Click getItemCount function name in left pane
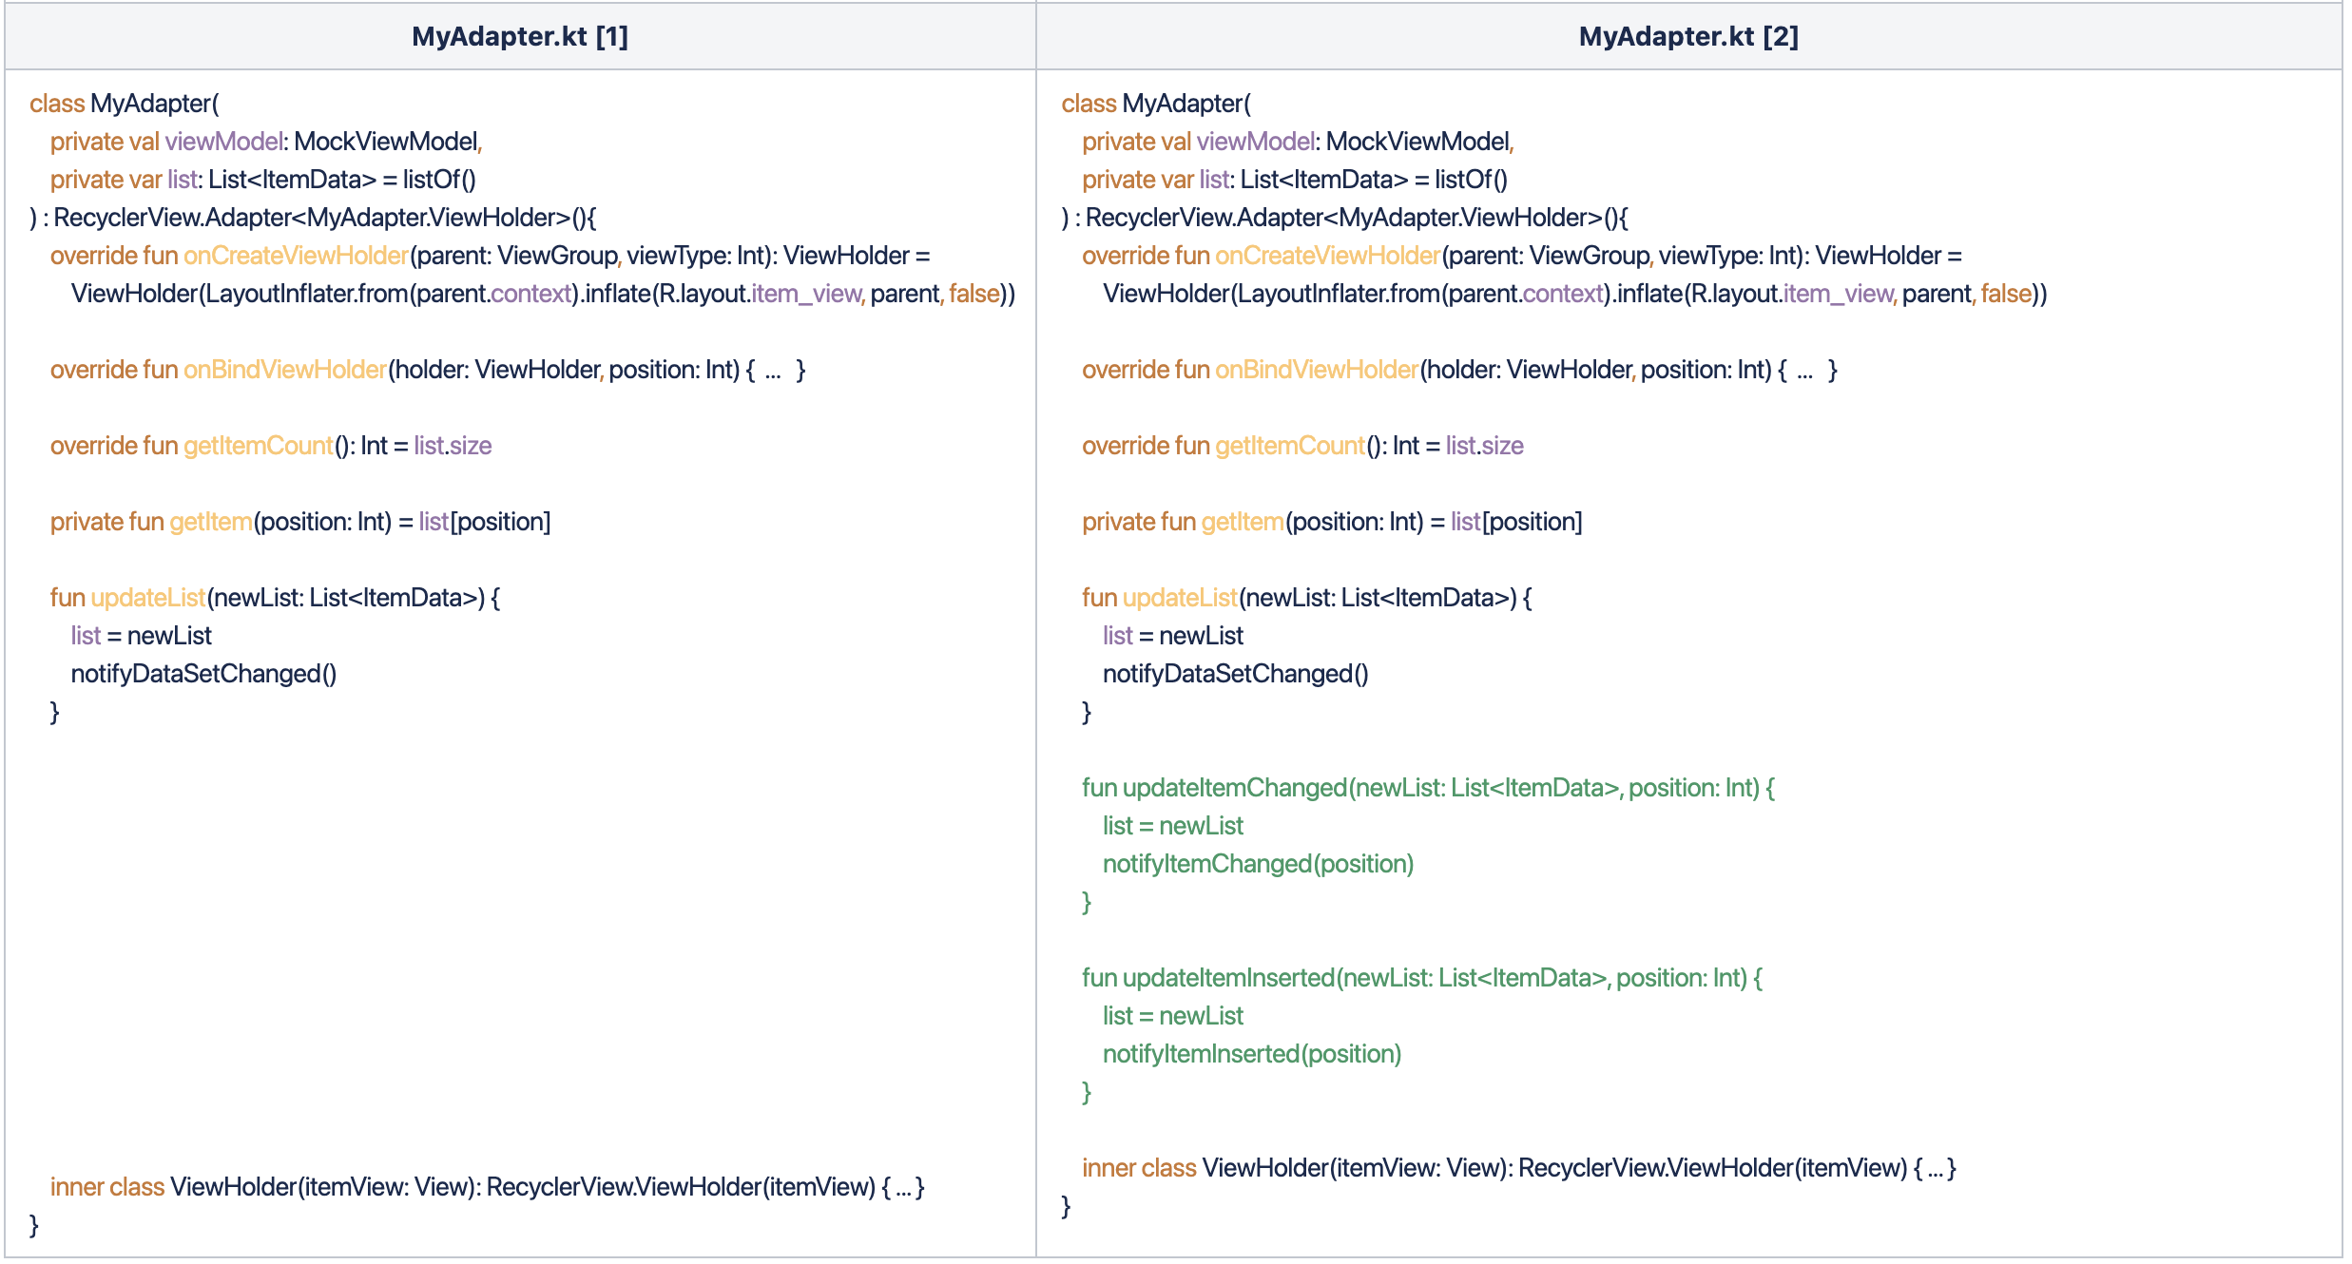The width and height of the screenshot is (2352, 1264). (x=259, y=446)
